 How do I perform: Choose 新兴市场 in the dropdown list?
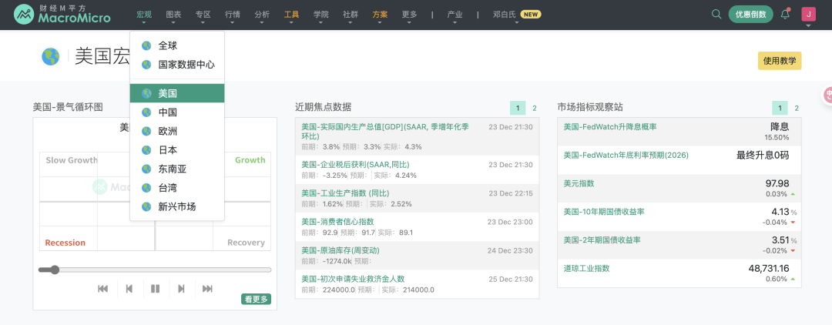click(177, 206)
